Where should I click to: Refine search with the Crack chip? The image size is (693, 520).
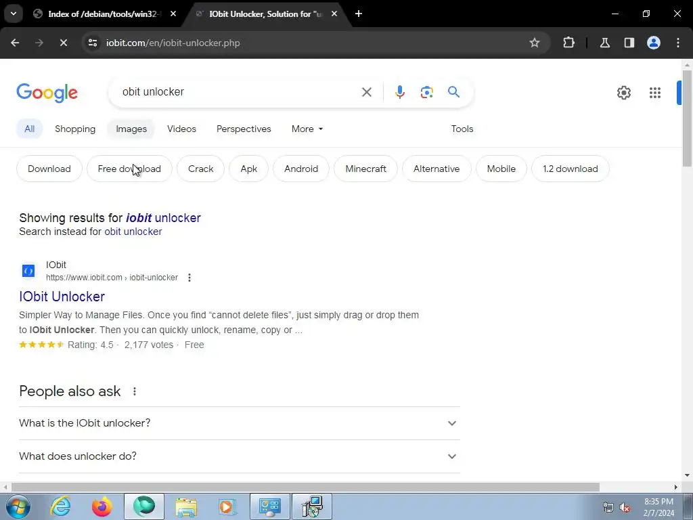coord(200,169)
